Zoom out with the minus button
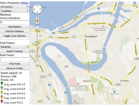The width and height of the screenshot is (139, 106). click(x=37, y=63)
